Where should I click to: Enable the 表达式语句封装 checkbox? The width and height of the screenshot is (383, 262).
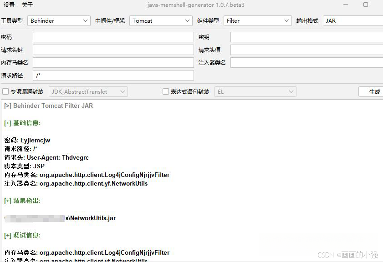coord(166,92)
